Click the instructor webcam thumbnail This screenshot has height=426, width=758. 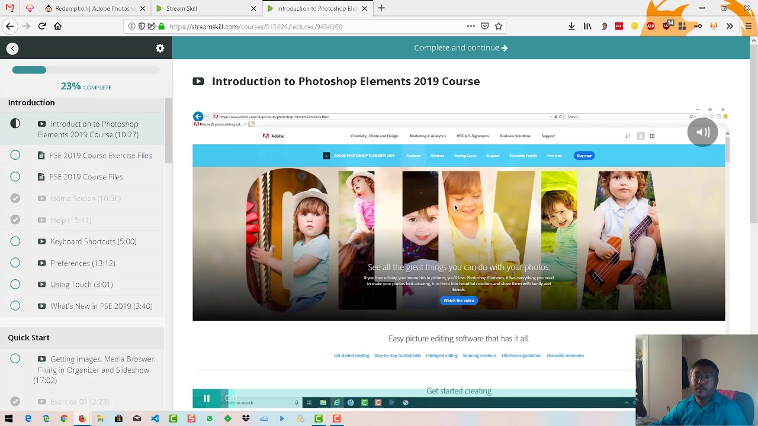point(696,380)
